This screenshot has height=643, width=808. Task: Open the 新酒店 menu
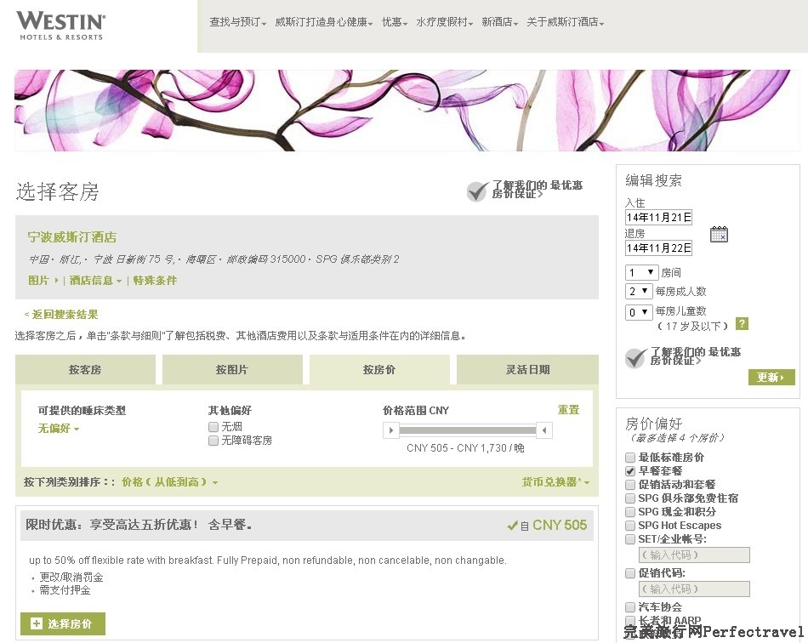point(500,22)
